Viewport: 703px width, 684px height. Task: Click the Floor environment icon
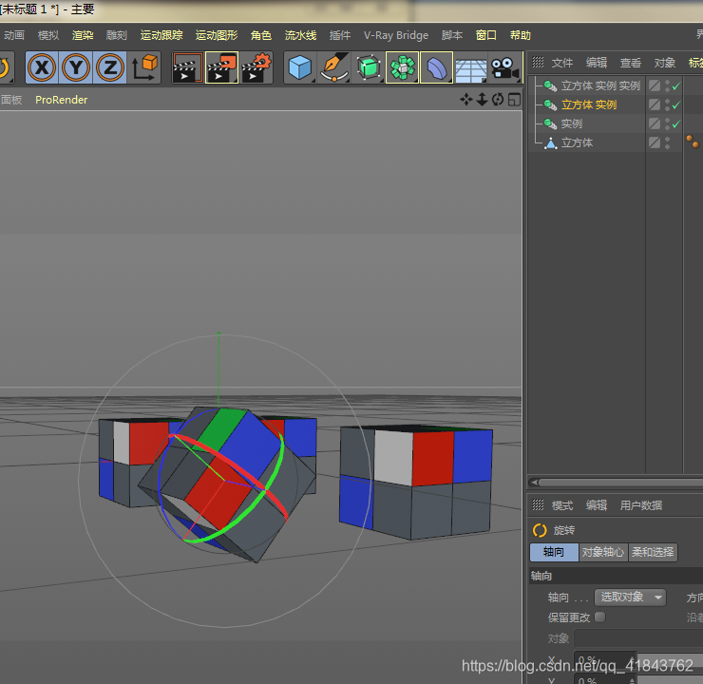pyautogui.click(x=471, y=69)
